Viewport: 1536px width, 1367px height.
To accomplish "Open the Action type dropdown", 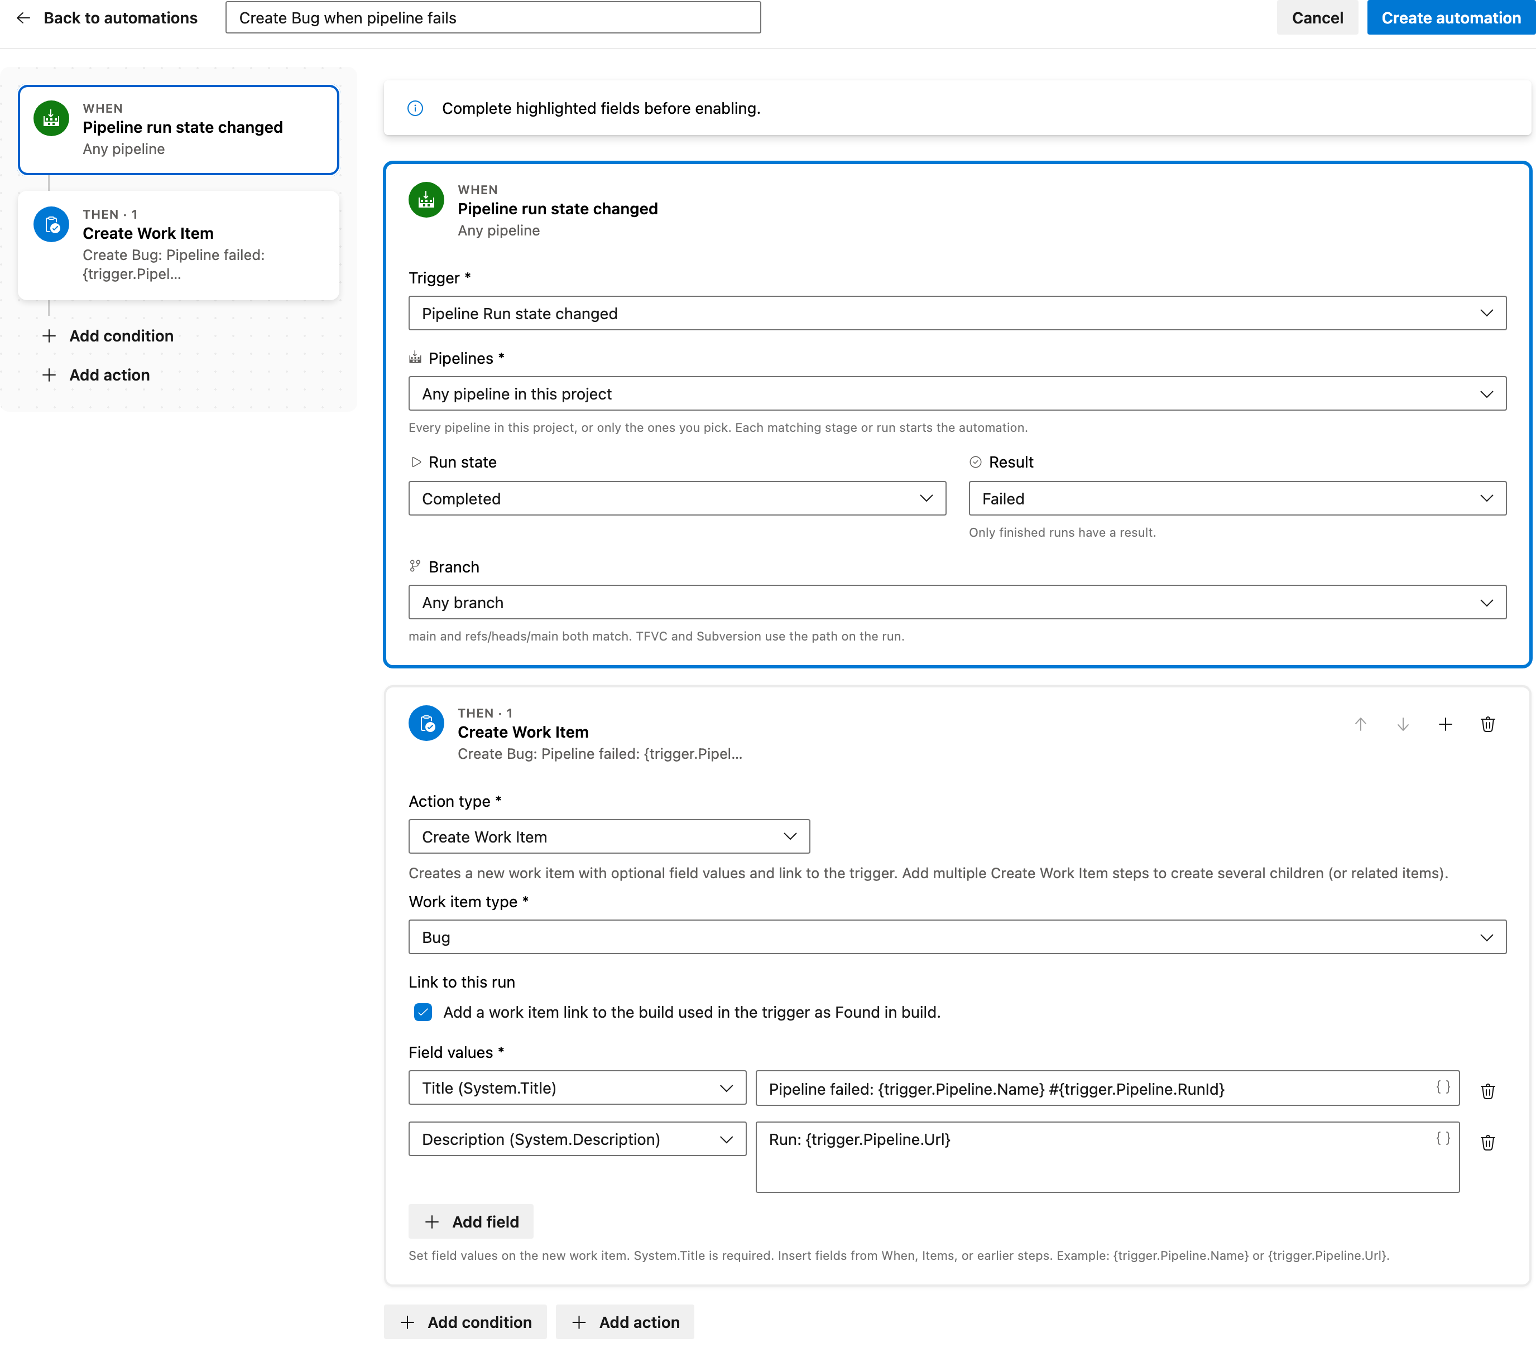I will click(609, 837).
